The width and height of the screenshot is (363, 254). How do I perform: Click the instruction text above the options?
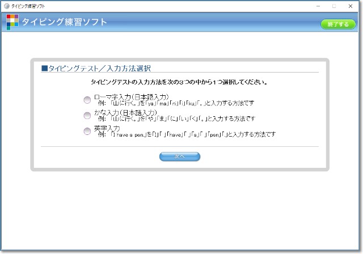(179, 82)
